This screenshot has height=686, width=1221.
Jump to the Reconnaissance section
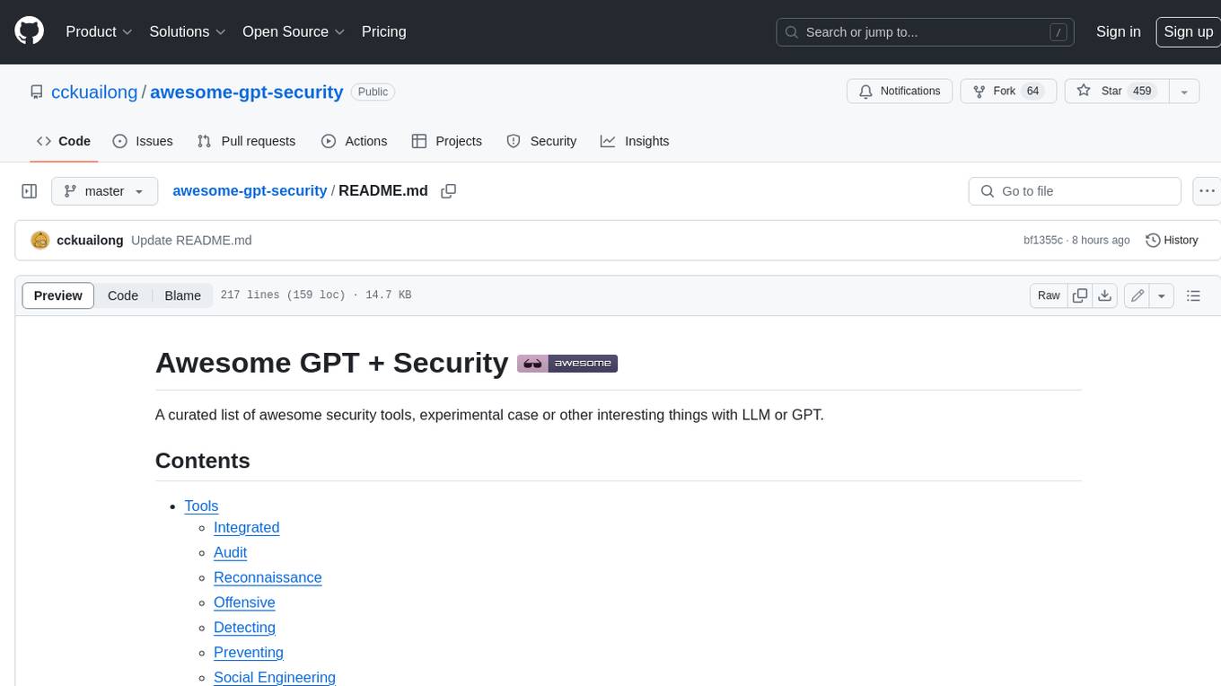point(268,577)
